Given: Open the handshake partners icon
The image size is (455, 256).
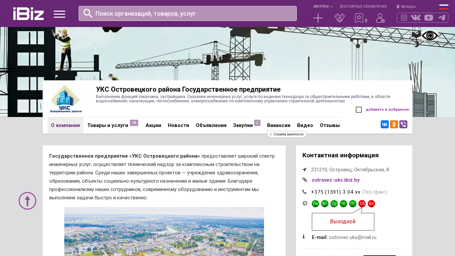Looking at the screenshot, I should (340, 18).
